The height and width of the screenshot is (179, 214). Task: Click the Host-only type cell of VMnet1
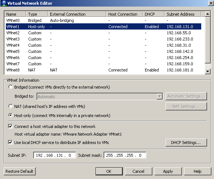[36, 27]
